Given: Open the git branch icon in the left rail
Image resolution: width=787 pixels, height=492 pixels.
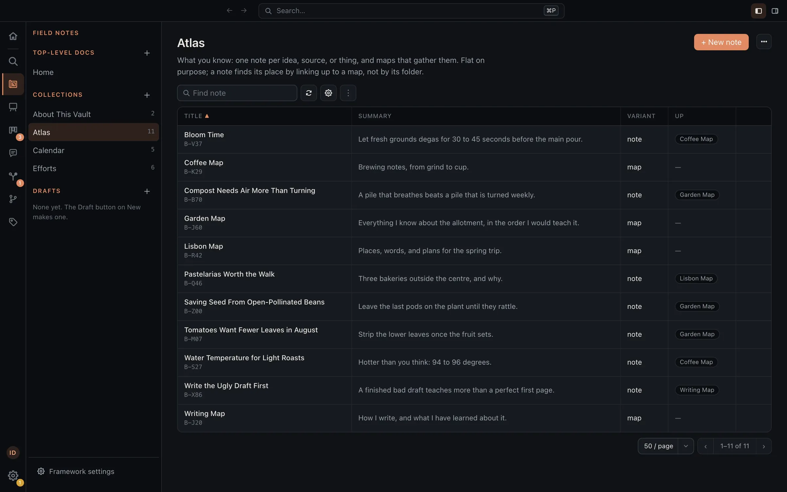Looking at the screenshot, I should (13, 199).
